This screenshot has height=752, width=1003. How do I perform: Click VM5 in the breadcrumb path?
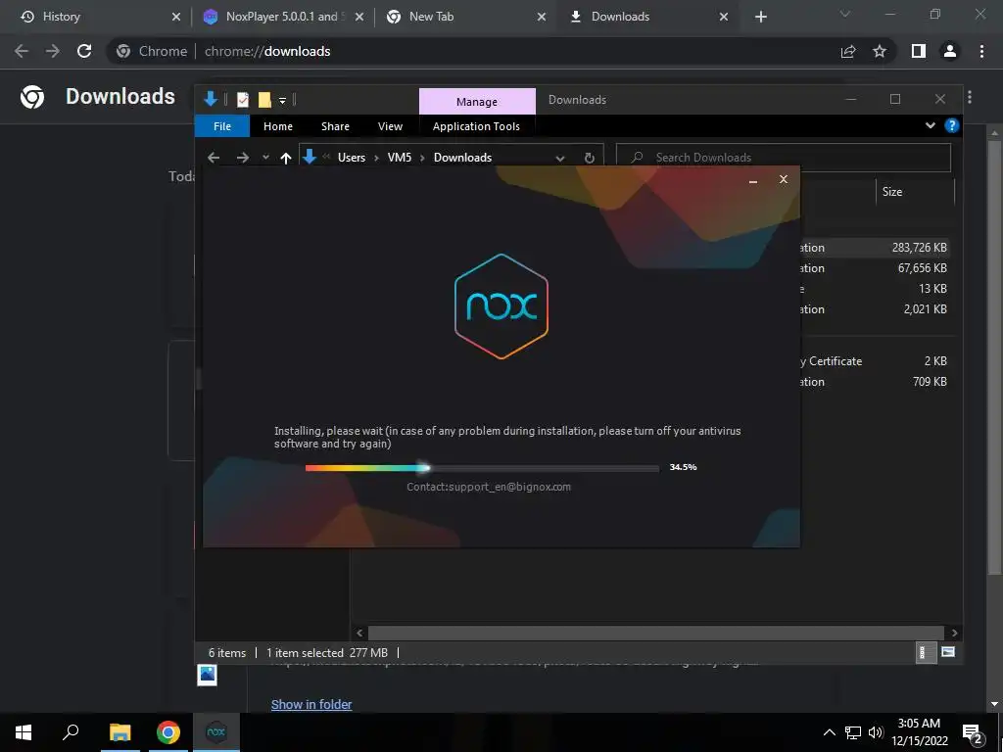(400, 158)
